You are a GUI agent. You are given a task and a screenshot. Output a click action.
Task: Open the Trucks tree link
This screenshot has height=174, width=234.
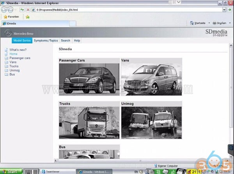tap(14, 66)
